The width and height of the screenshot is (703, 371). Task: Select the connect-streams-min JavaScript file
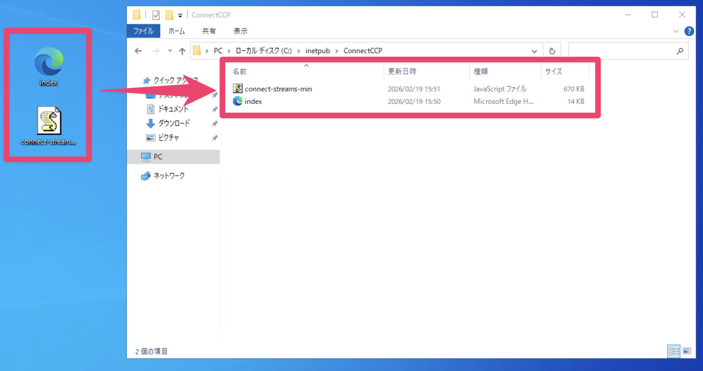pyautogui.click(x=278, y=89)
